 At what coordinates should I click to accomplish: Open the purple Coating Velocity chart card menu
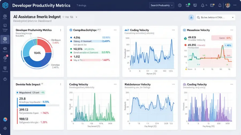232,84
